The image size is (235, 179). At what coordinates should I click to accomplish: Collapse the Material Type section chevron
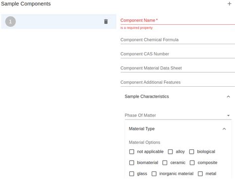coord(224,129)
